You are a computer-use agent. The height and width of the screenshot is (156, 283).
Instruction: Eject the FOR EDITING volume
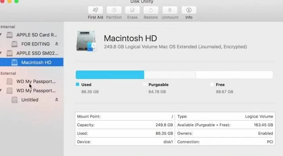[x=57, y=44]
